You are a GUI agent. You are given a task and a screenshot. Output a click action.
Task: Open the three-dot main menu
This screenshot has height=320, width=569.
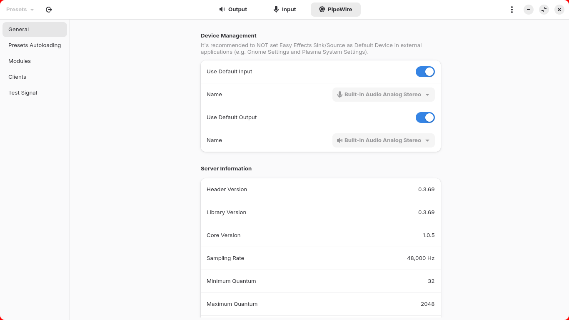pos(512,10)
